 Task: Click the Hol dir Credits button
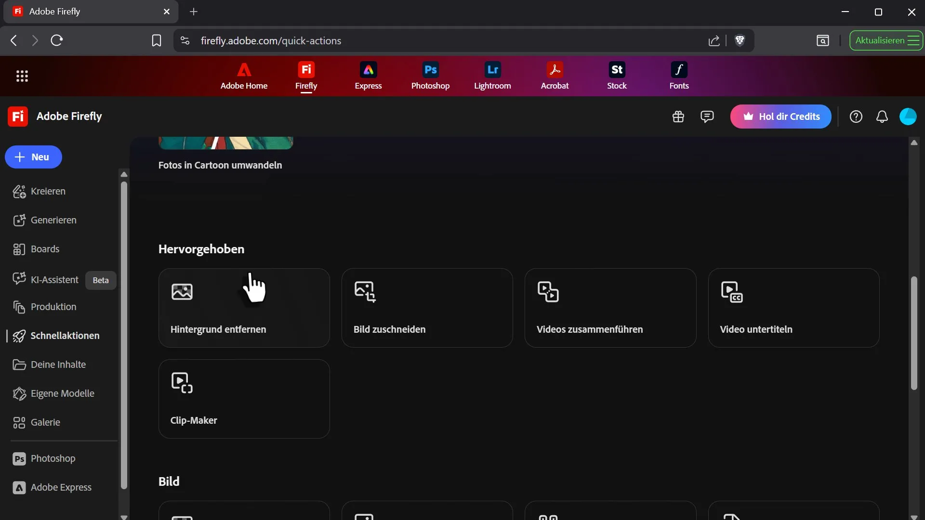click(780, 117)
